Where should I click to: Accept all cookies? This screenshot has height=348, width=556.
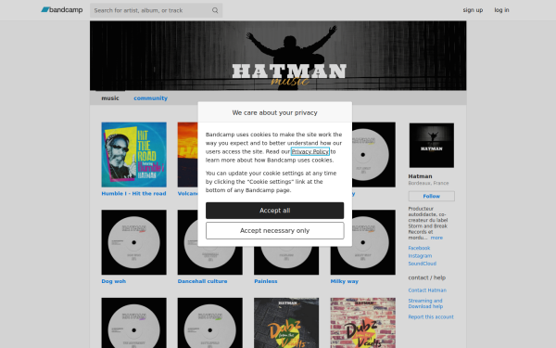click(x=275, y=211)
